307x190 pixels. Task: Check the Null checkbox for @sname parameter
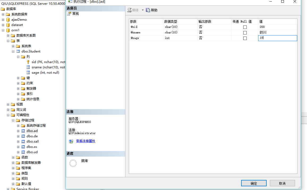[245, 32]
